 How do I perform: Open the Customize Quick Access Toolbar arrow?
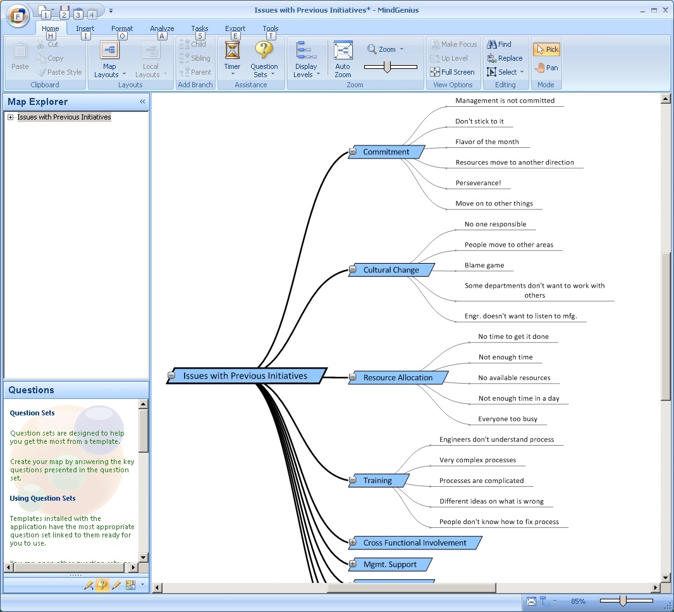point(111,10)
